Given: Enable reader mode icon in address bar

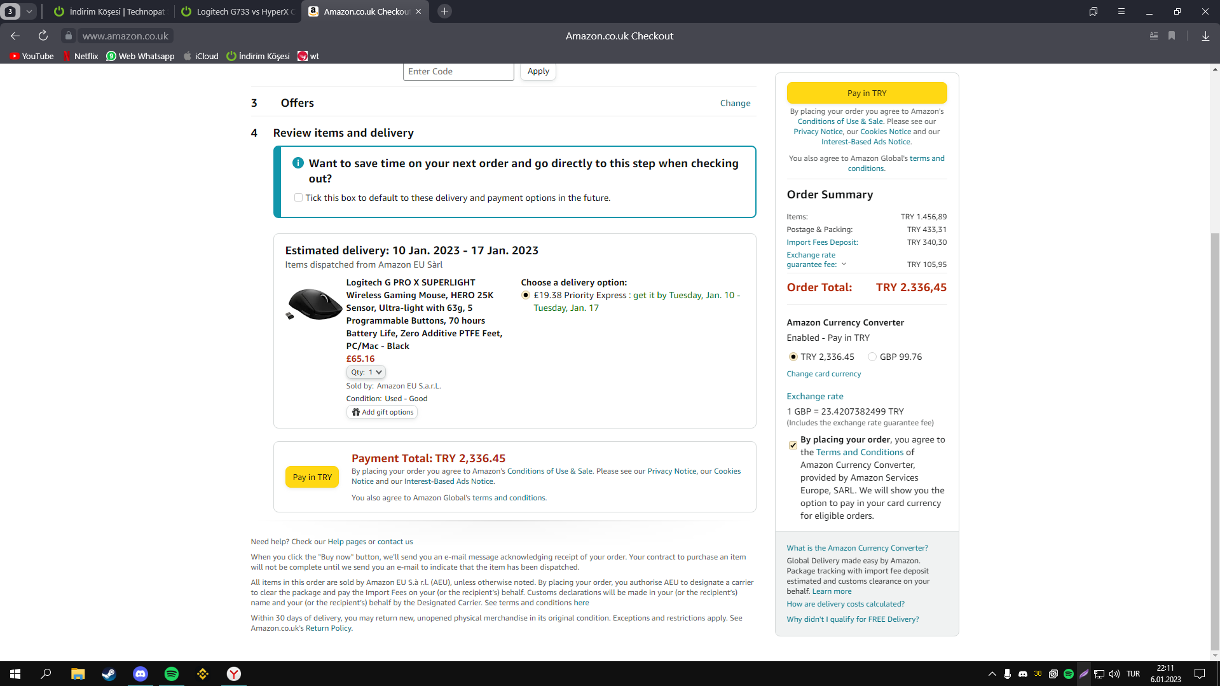Looking at the screenshot, I should 1154,36.
